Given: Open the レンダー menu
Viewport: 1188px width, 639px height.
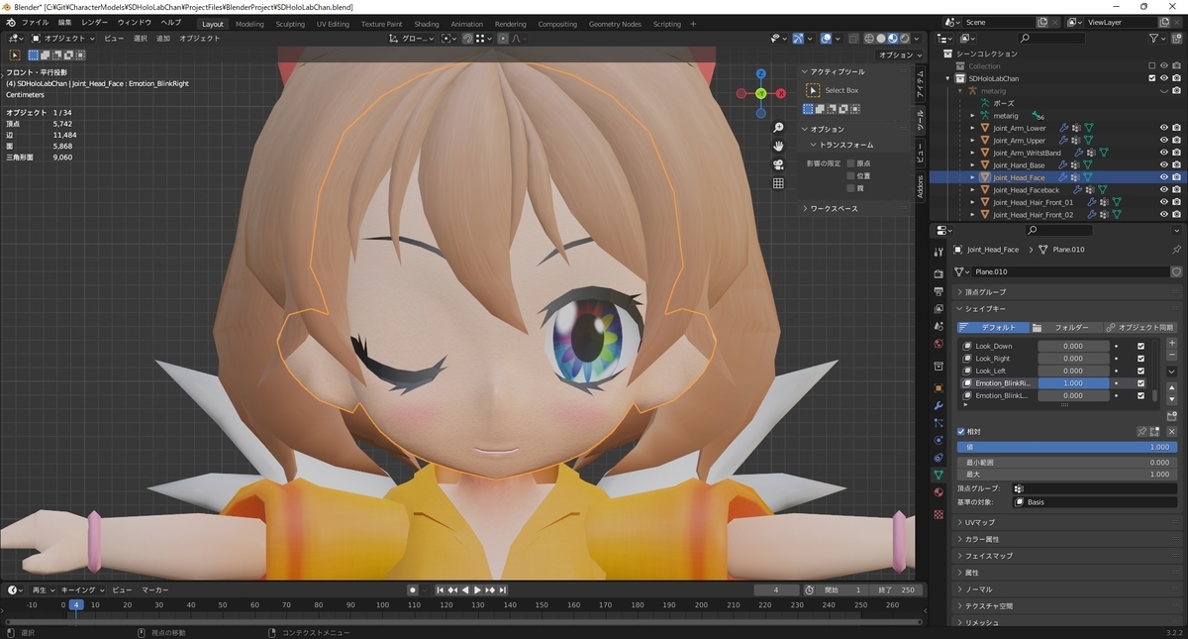Looking at the screenshot, I should tap(95, 23).
